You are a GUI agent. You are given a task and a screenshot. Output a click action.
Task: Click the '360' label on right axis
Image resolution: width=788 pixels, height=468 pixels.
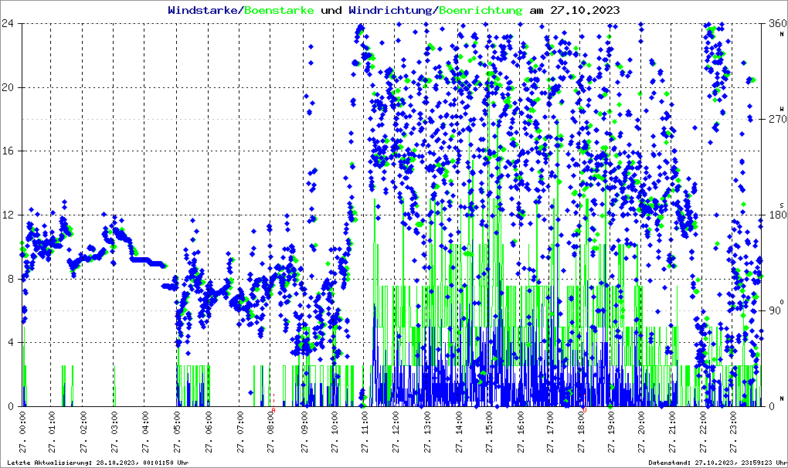pos(775,24)
